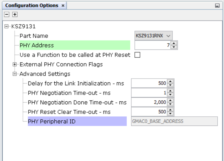224x161 pixels.
Task: Collapse the KSZ9131 root node
Action: 6,26
